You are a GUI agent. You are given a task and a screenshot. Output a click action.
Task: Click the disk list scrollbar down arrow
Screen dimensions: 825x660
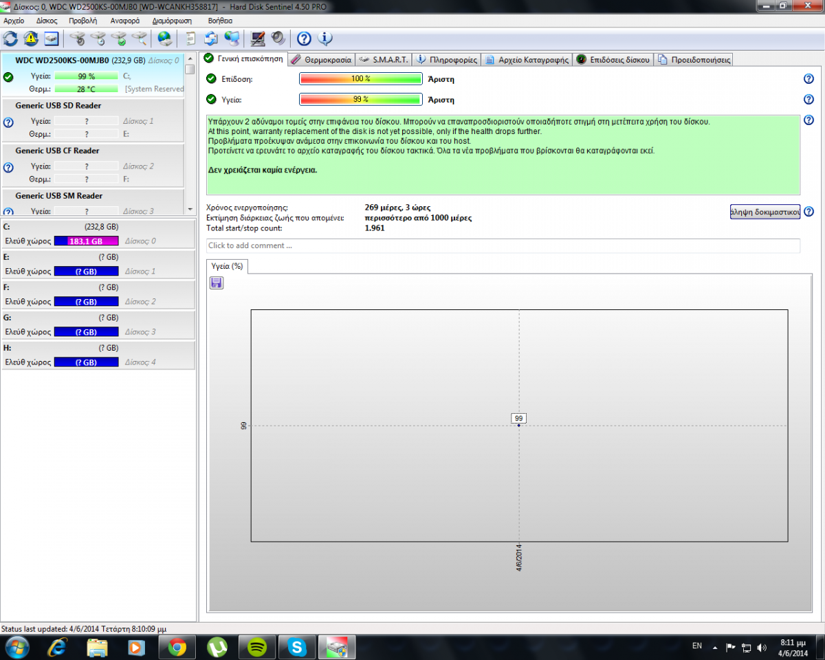(x=190, y=209)
